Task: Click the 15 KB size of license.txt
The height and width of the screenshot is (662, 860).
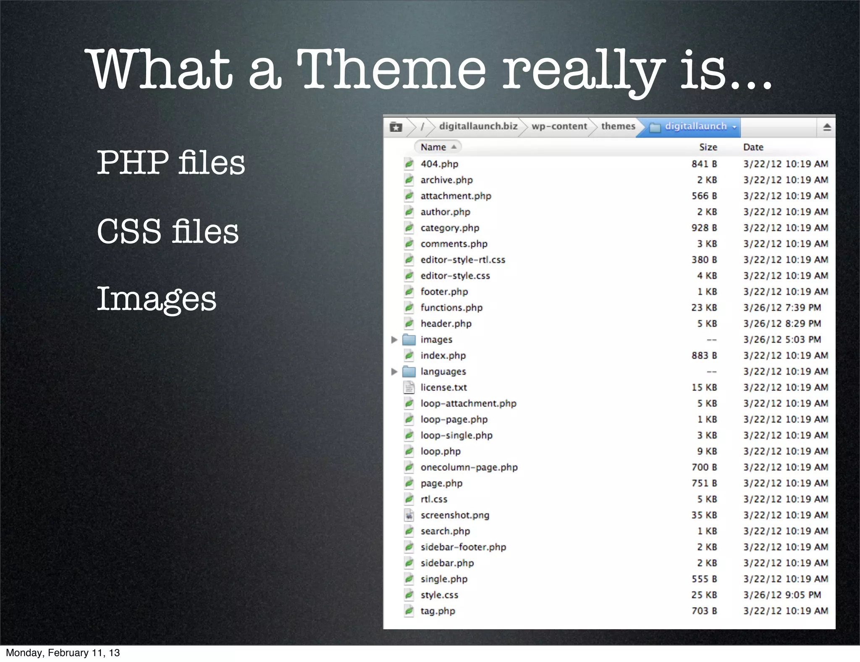Action: pos(704,387)
